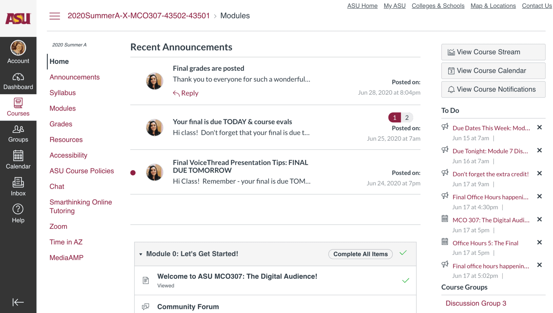The height and width of the screenshot is (313, 553).
Task: Open the Syllabus course navigation item
Action: coord(62,92)
